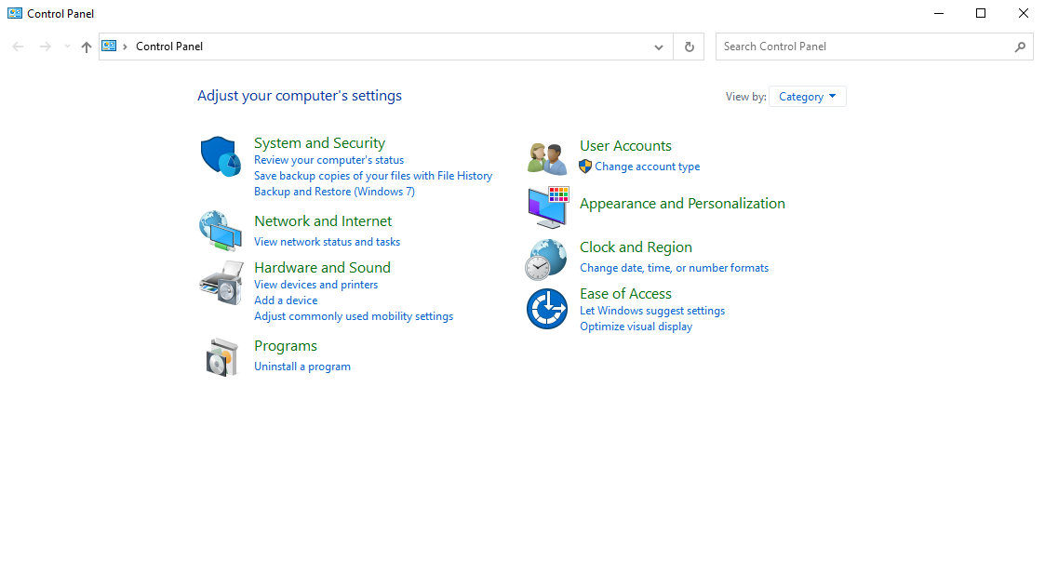Click Uninstall a program
This screenshot has width=1045, height=587.
[301, 367]
